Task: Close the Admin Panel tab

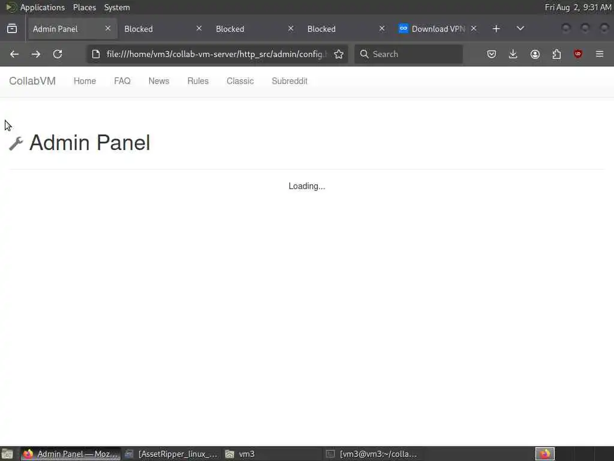Action: point(108,28)
